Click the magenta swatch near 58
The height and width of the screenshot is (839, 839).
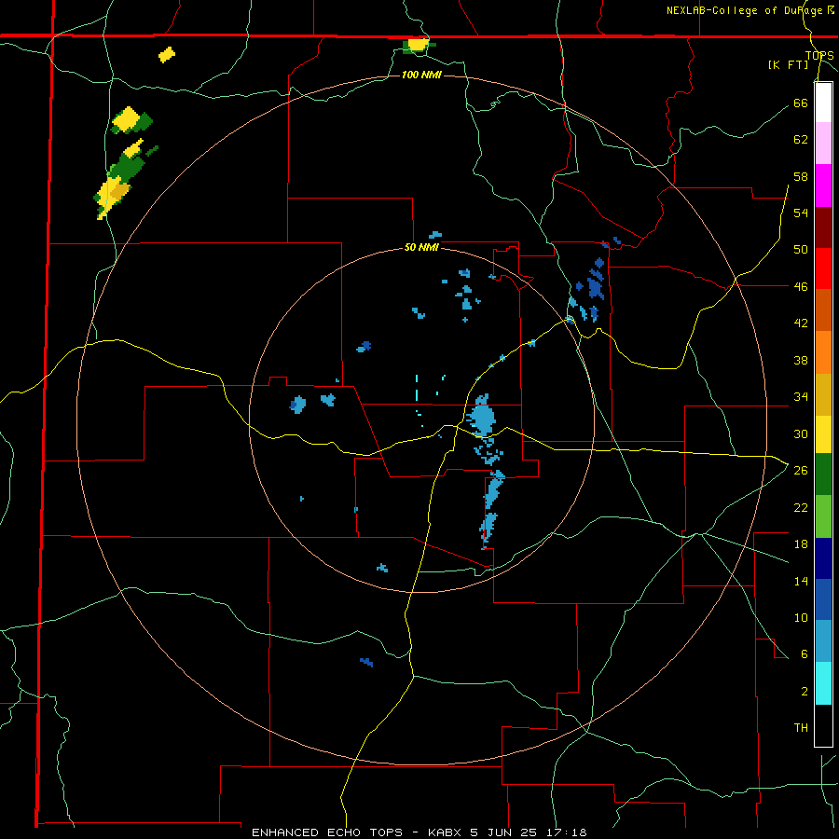click(x=823, y=186)
